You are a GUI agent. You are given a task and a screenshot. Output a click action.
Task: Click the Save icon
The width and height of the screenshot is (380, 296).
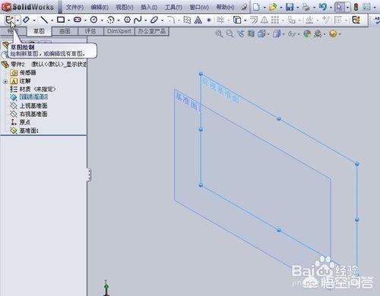pyautogui.click(x=290, y=7)
